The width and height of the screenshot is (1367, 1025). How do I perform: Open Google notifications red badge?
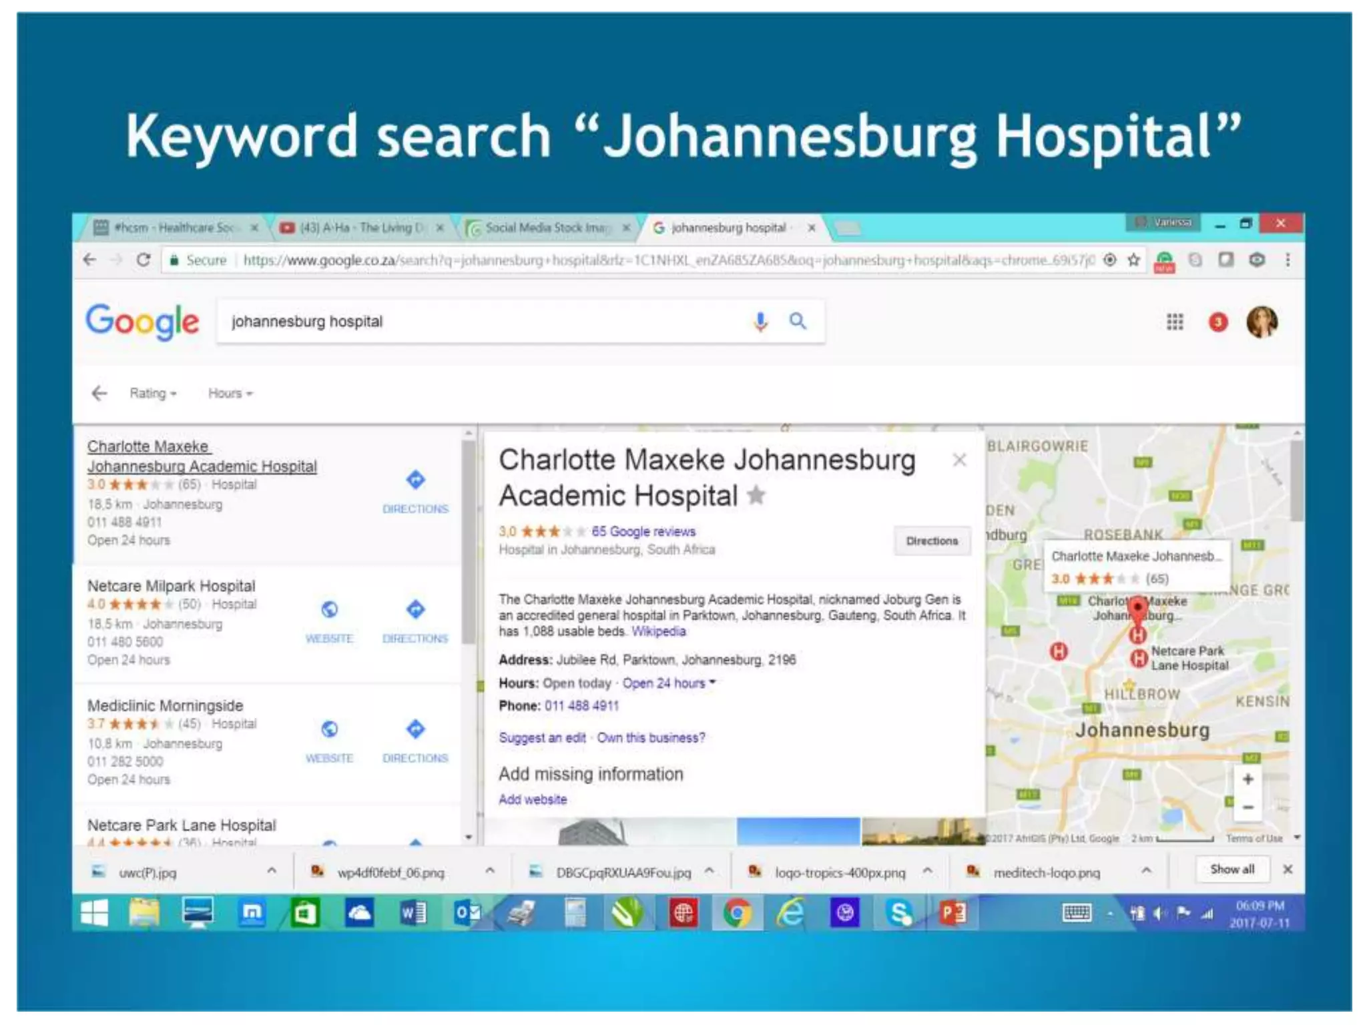point(1218,322)
